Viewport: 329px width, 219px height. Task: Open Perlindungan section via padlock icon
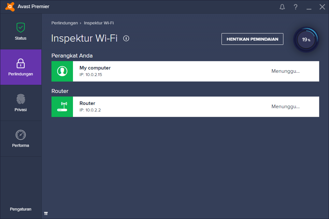(21, 64)
